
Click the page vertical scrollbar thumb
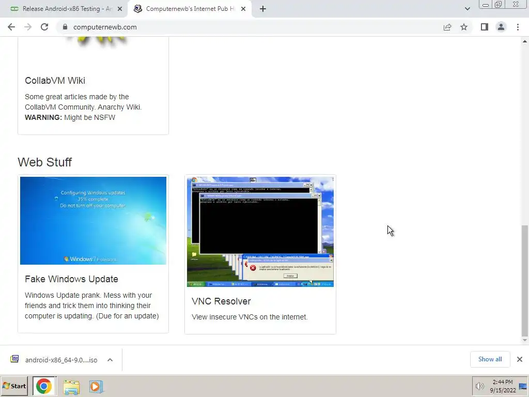[x=525, y=281]
